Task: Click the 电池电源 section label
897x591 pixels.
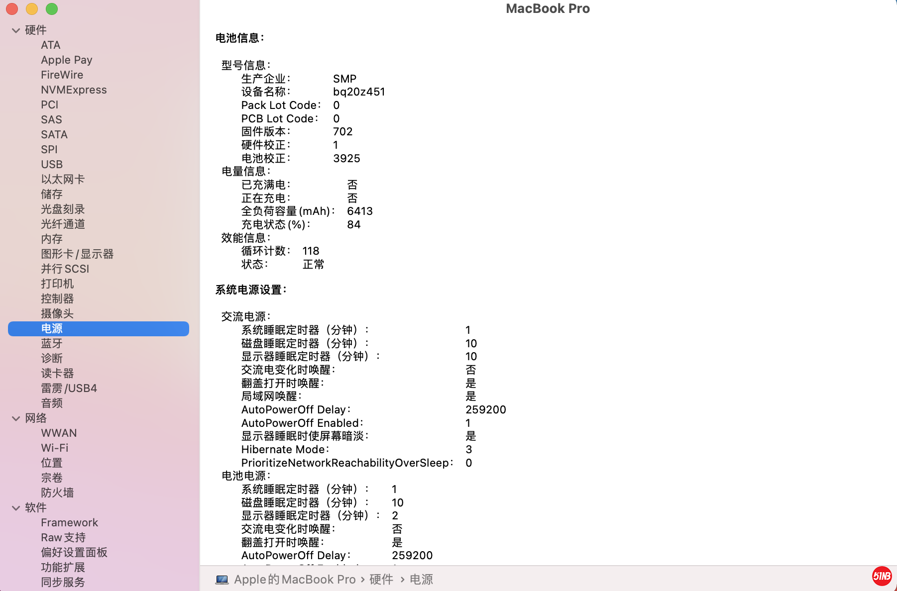Action: (245, 476)
